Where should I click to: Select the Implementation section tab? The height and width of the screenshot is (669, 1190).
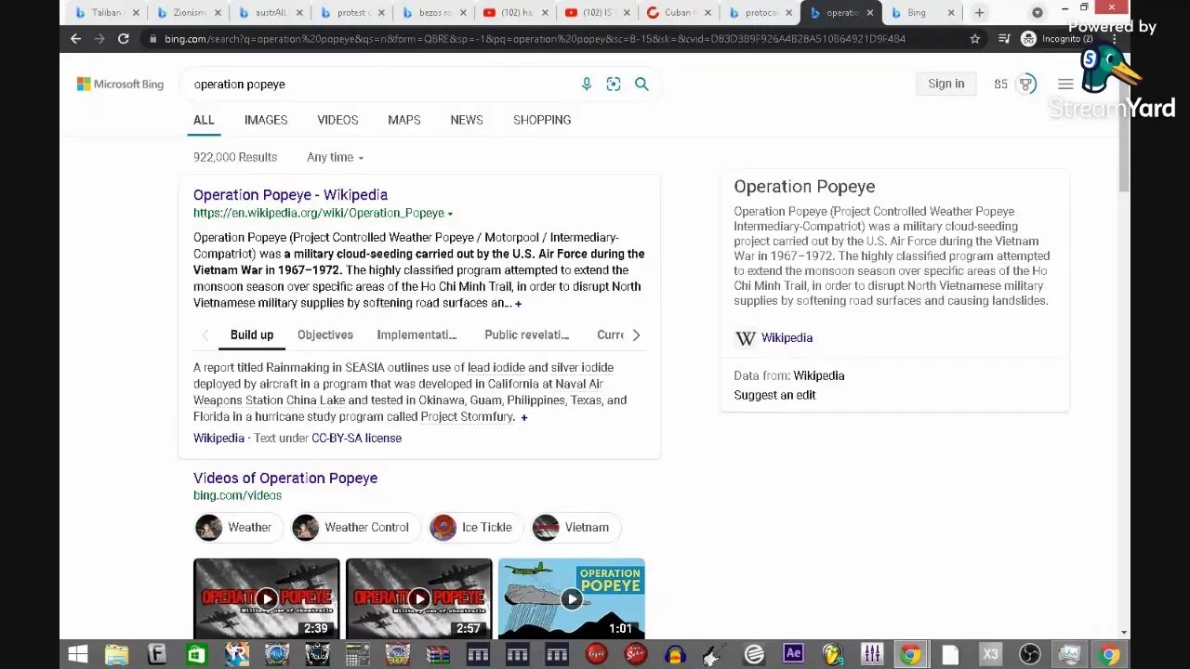pyautogui.click(x=416, y=335)
